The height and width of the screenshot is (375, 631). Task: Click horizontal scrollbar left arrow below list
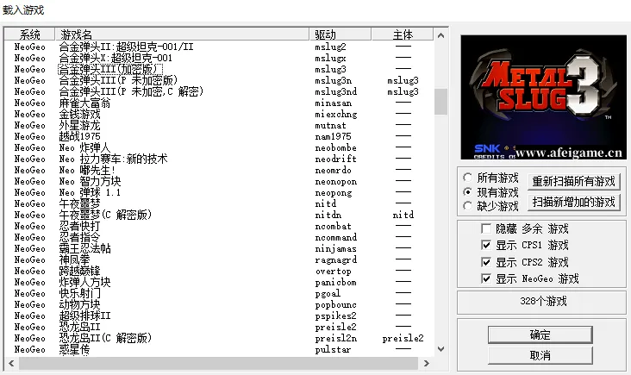(9, 363)
